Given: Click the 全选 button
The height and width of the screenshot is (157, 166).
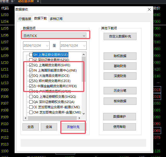Looking at the screenshot, I should 31,127.
